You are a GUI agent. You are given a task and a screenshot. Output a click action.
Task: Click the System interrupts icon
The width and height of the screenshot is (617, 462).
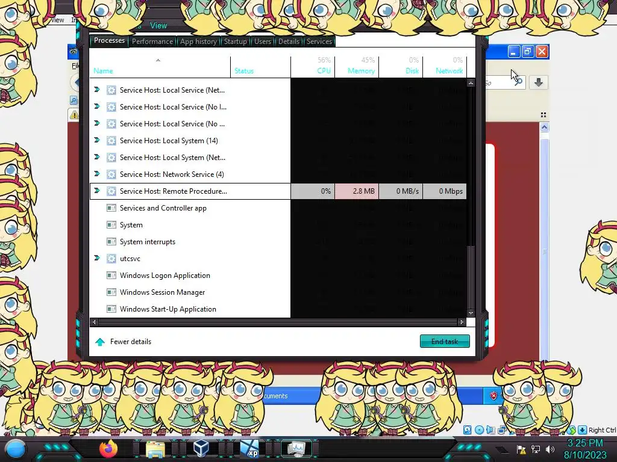point(111,242)
